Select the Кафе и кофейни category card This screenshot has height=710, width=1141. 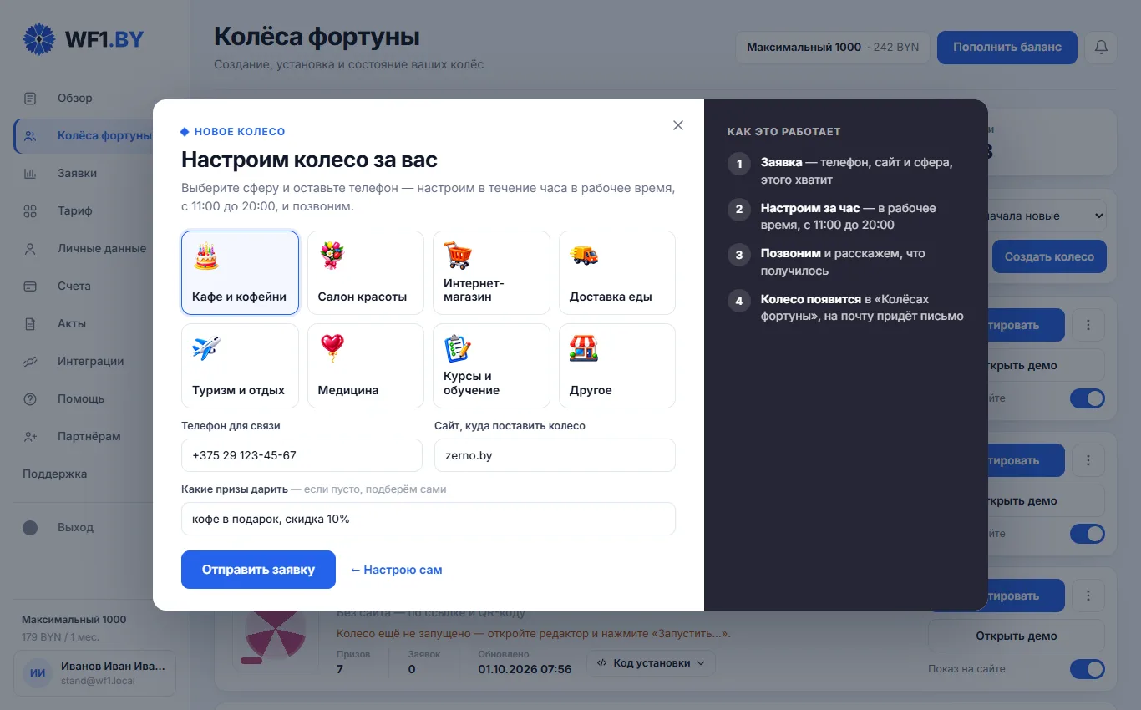(x=240, y=272)
